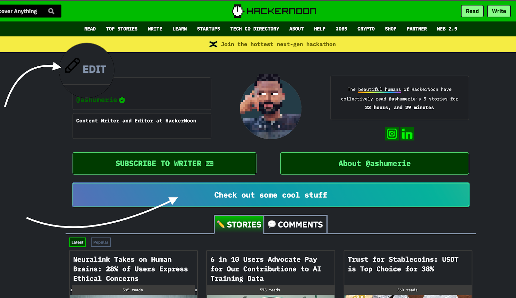Click the newsletter icon in Subscribe button
This screenshot has height=298, width=516.
(x=210, y=164)
